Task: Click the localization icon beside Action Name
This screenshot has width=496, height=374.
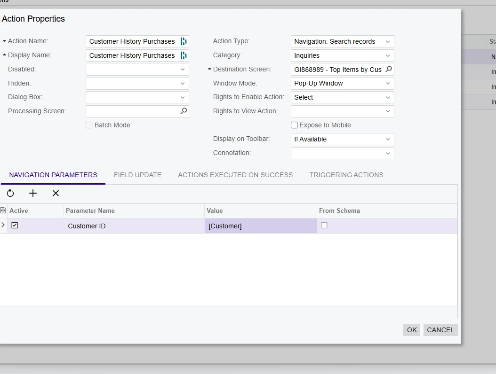Action: 184,41
